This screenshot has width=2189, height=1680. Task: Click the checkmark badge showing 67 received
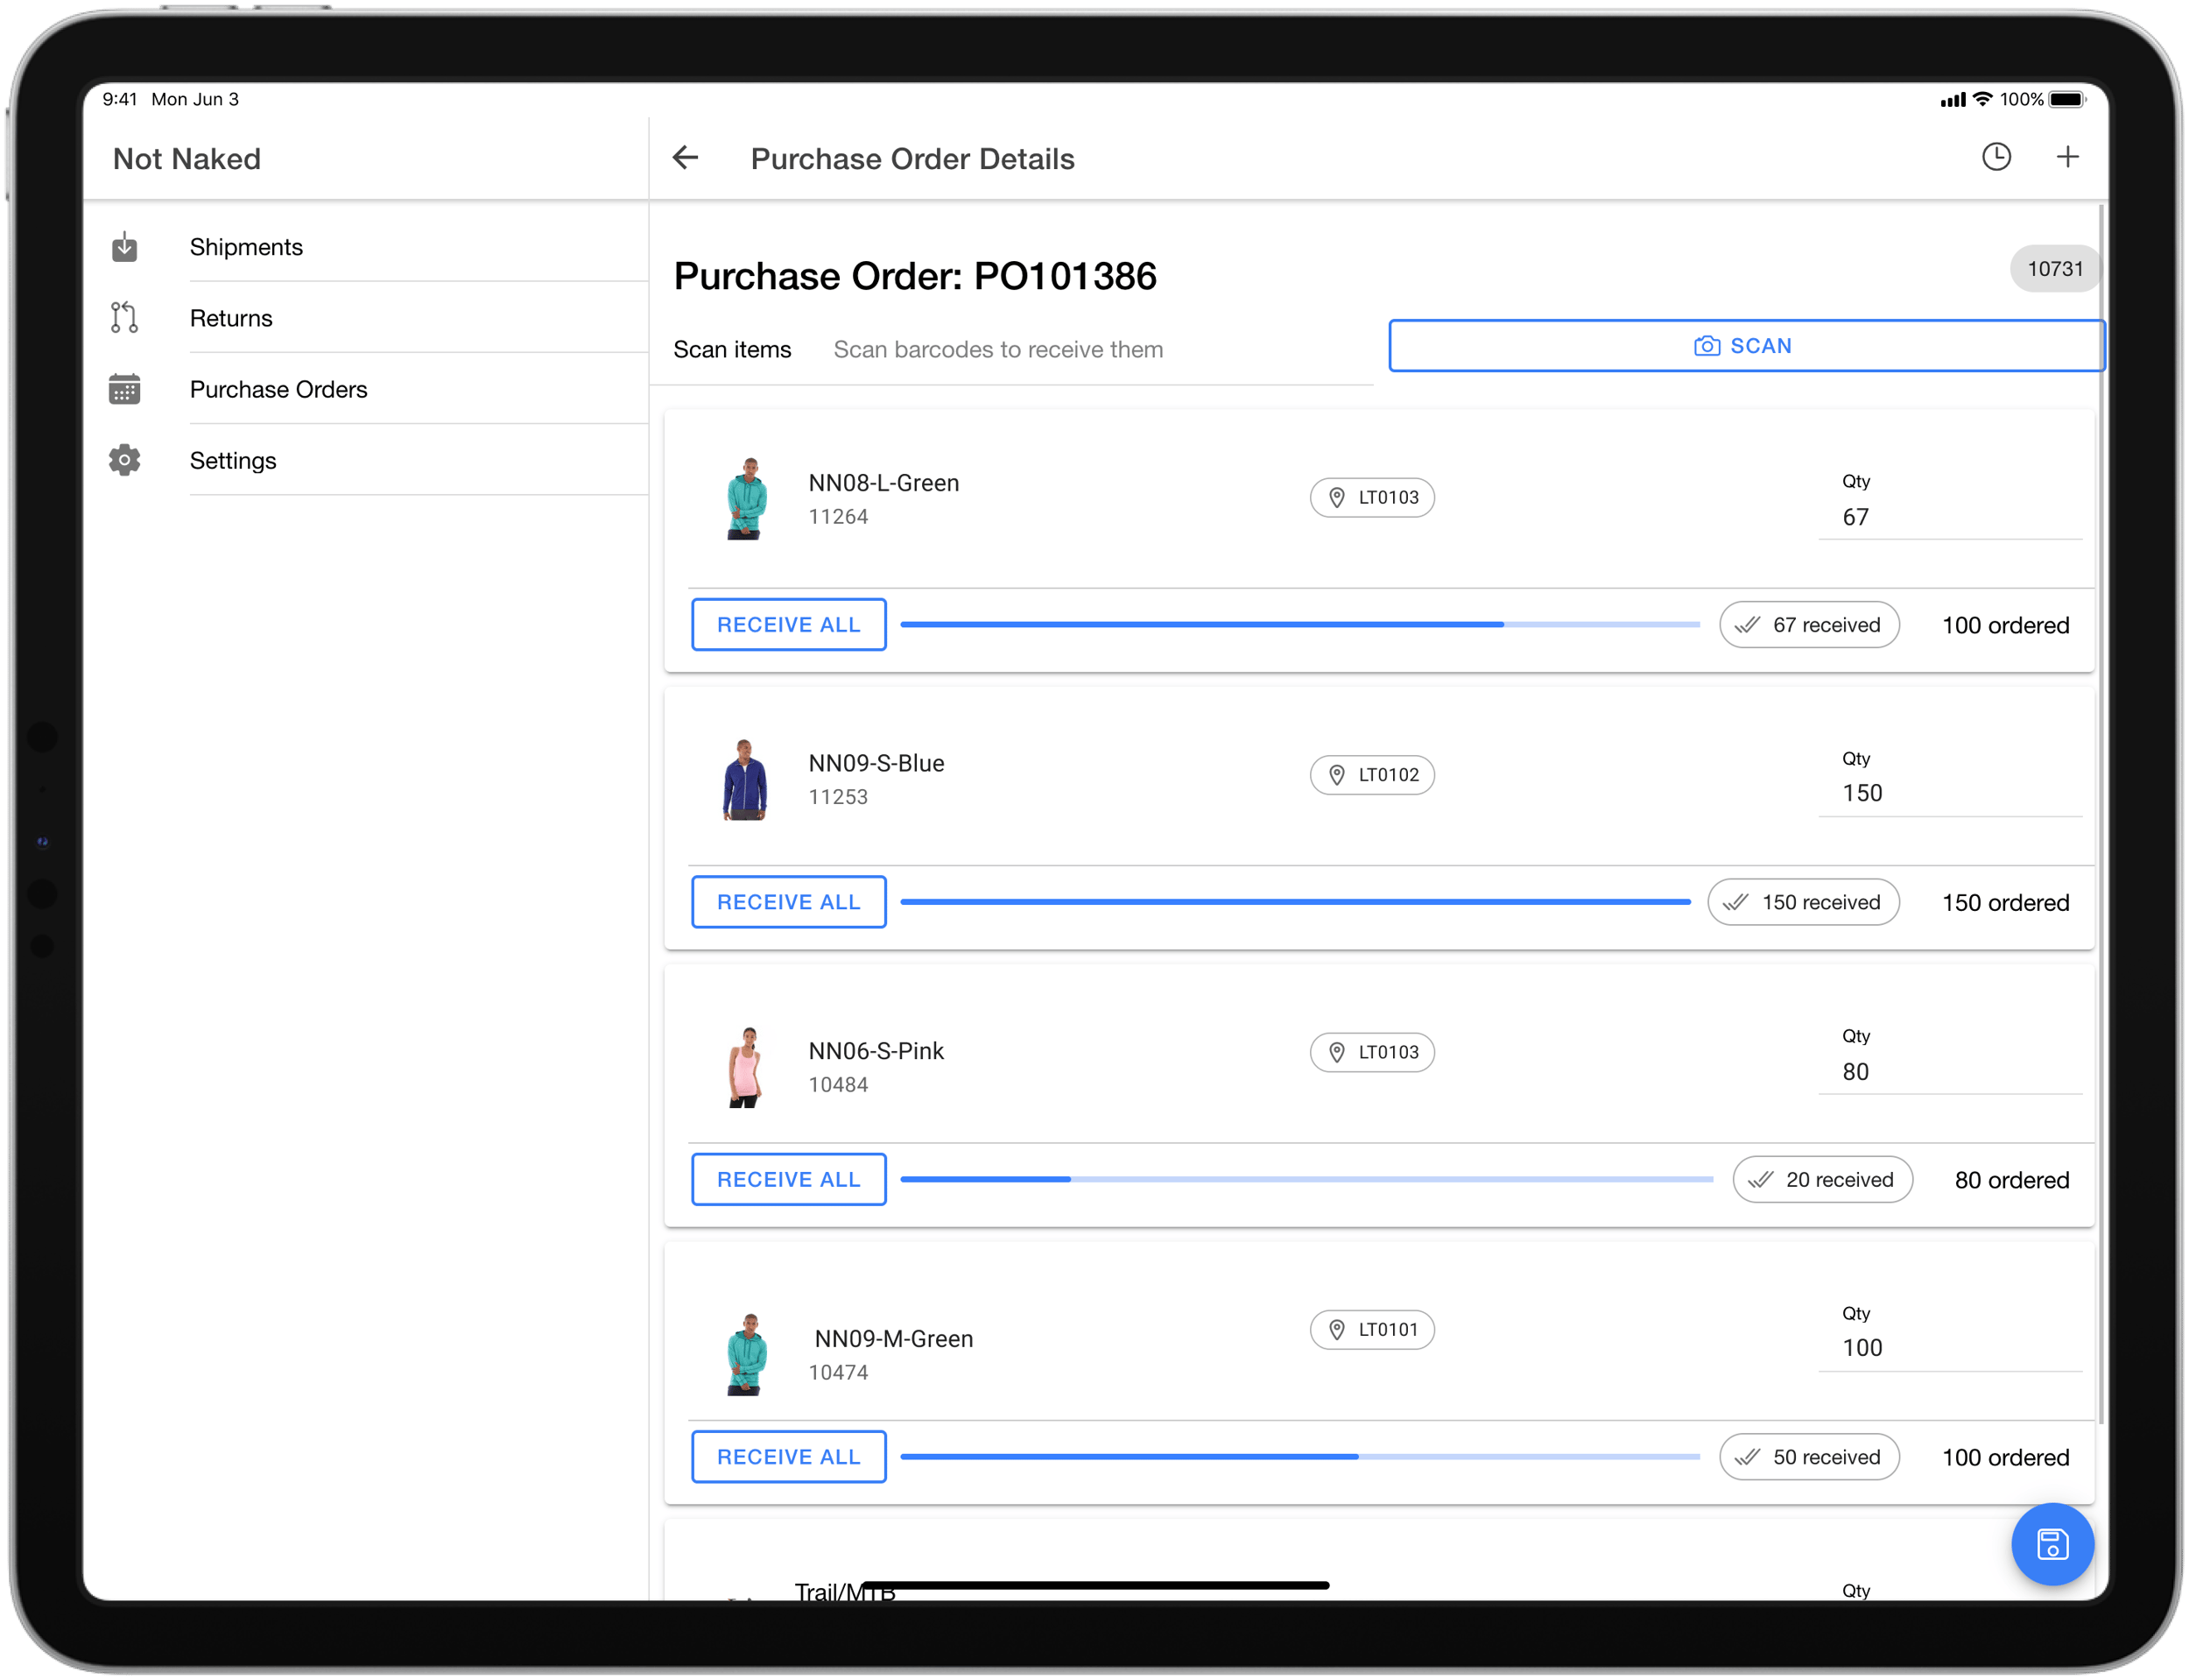[1809, 624]
